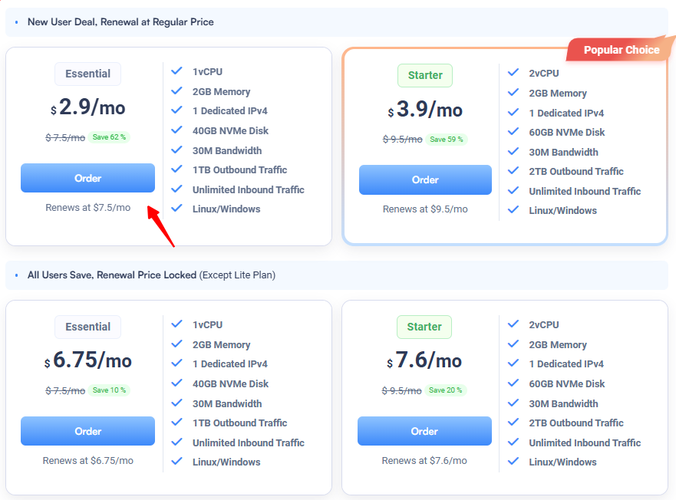Click Order for the $2.9/mo Essential deal
This screenshot has height=500, width=676.
(x=87, y=178)
